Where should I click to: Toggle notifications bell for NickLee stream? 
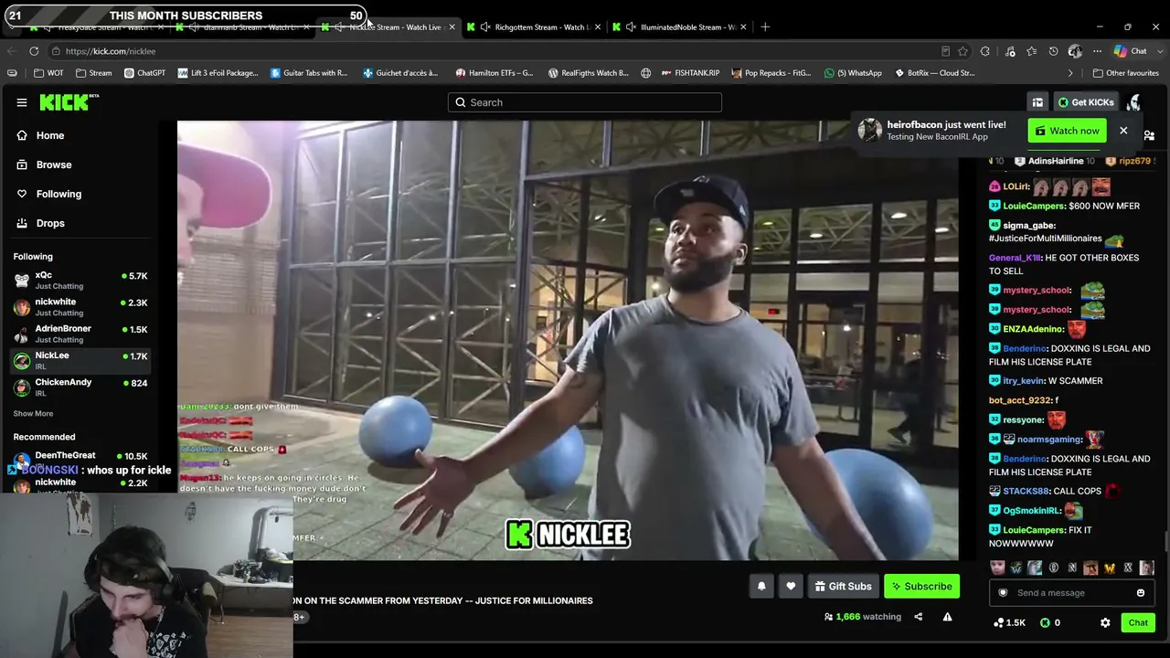click(x=761, y=586)
